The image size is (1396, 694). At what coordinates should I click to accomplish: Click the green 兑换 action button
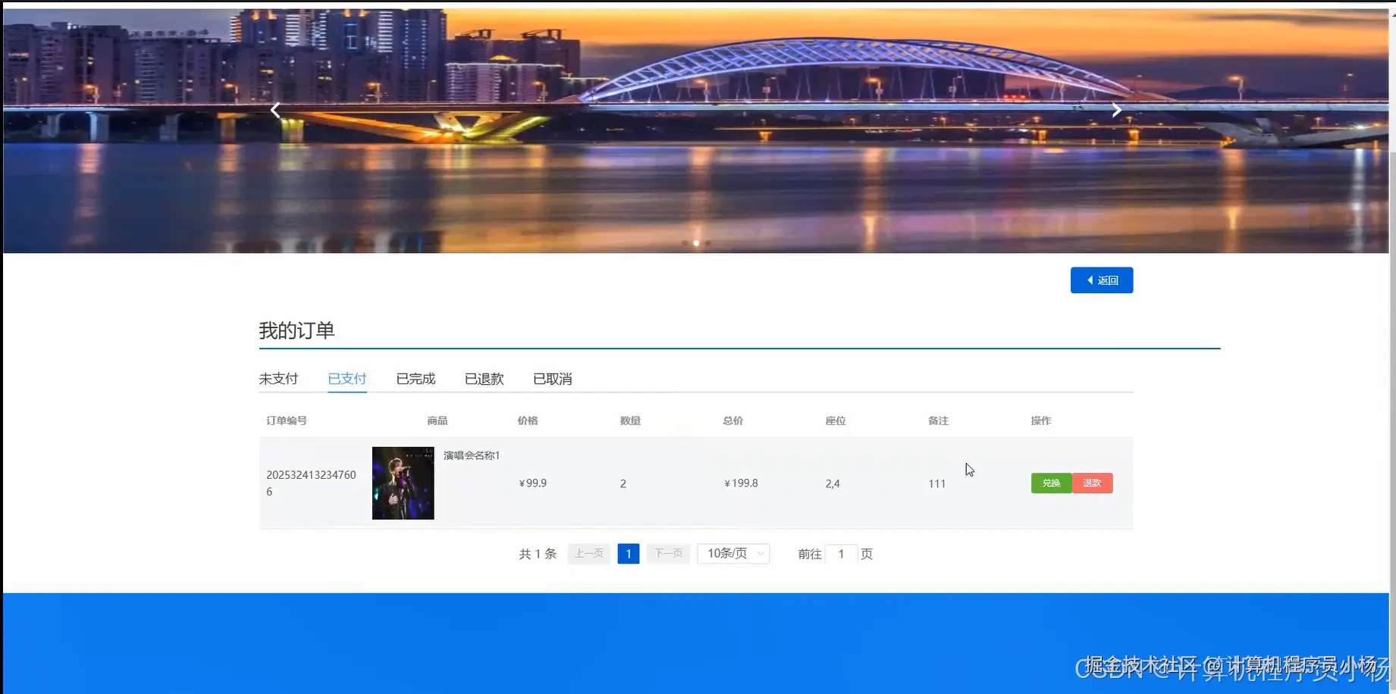(1051, 483)
